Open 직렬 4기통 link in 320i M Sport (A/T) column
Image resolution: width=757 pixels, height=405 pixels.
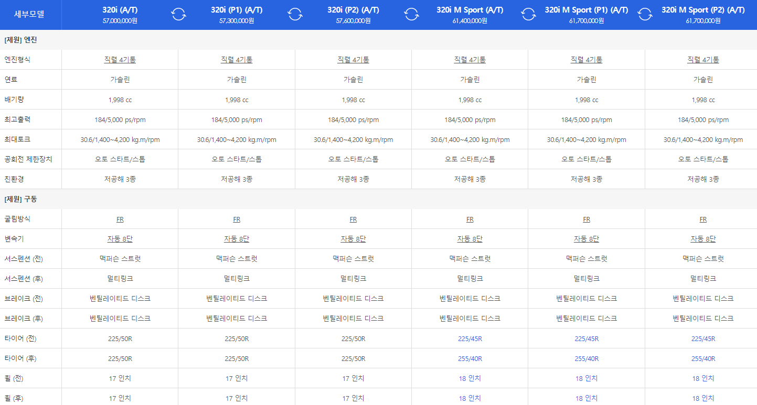[470, 60]
